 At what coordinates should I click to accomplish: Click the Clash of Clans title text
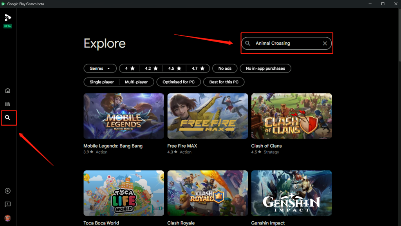[266, 146]
